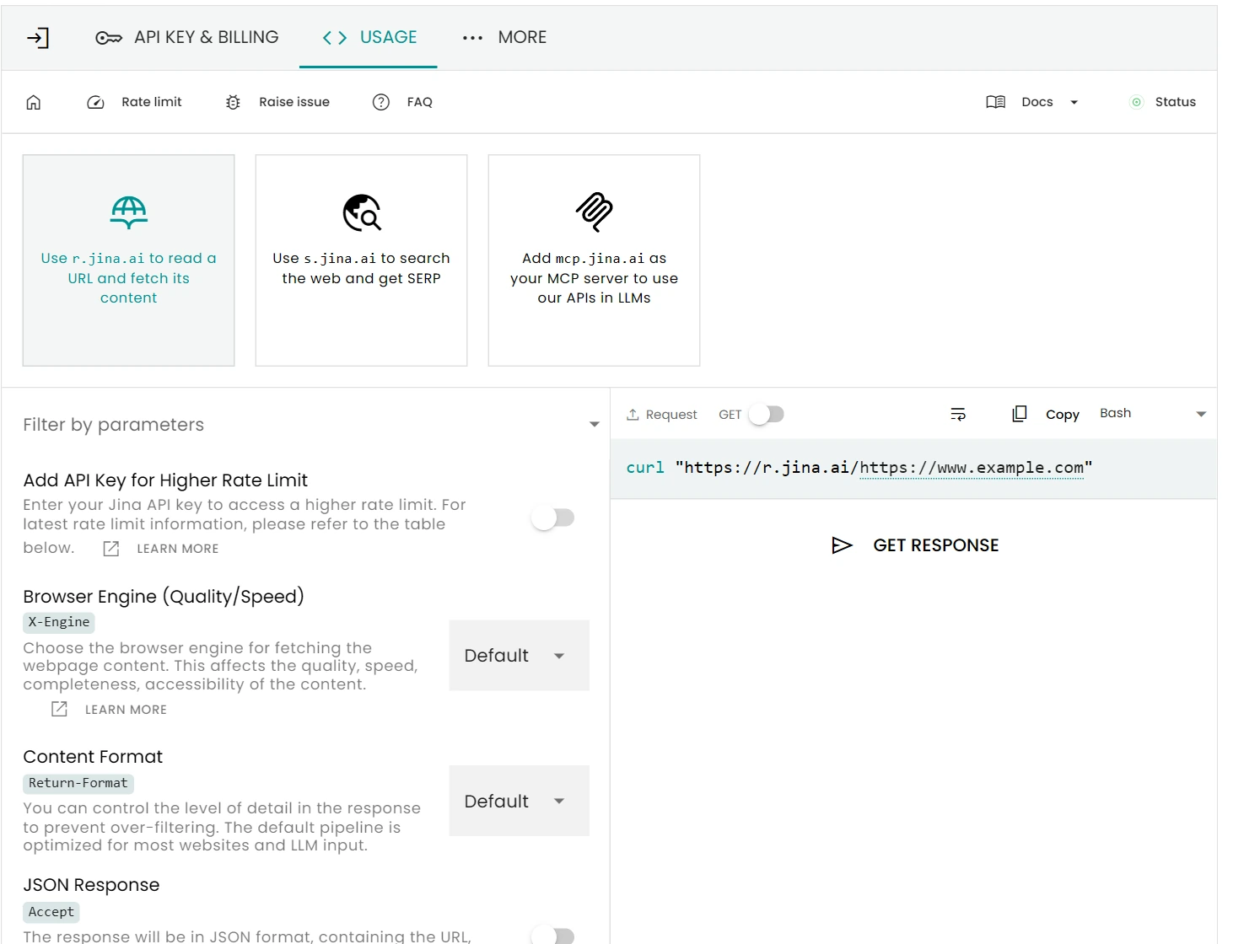Click the word-wrap icon above the code
1244x944 pixels.
click(958, 414)
